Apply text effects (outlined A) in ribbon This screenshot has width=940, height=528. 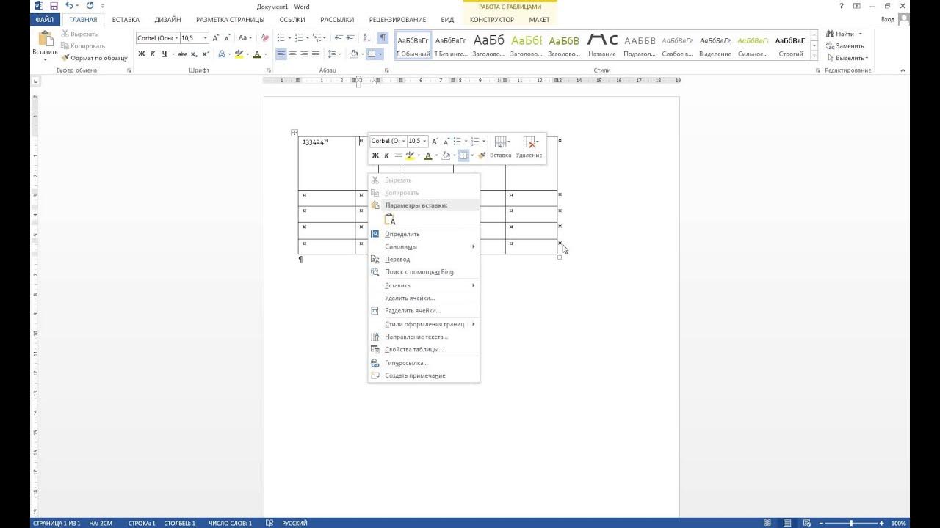(223, 54)
